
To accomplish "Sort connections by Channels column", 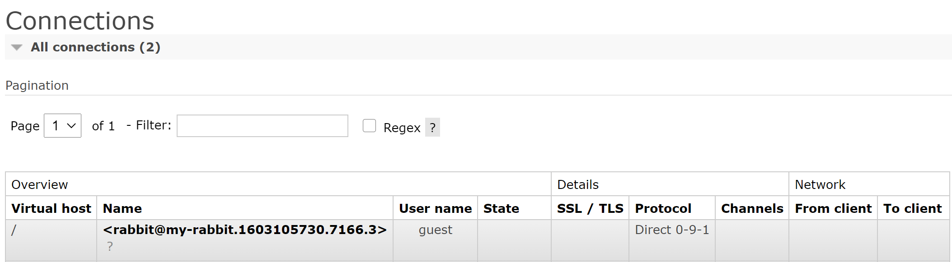I will (x=752, y=208).
